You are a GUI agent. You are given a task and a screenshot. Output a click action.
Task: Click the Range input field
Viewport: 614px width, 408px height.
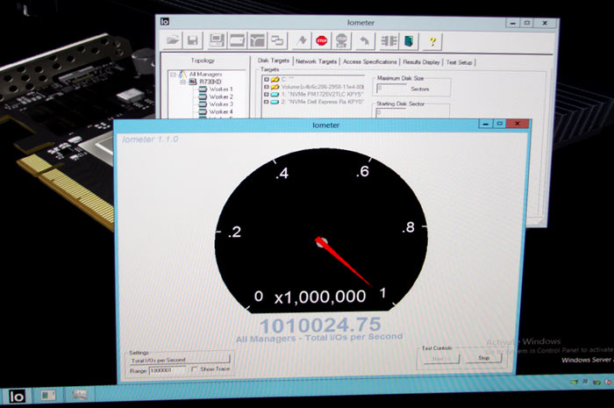[167, 370]
